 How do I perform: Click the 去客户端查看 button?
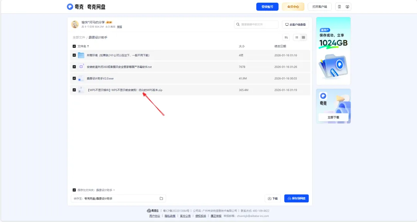click(x=295, y=24)
